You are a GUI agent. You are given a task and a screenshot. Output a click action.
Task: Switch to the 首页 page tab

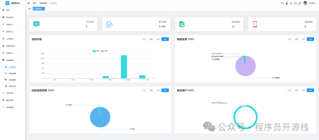[x=30, y=9]
